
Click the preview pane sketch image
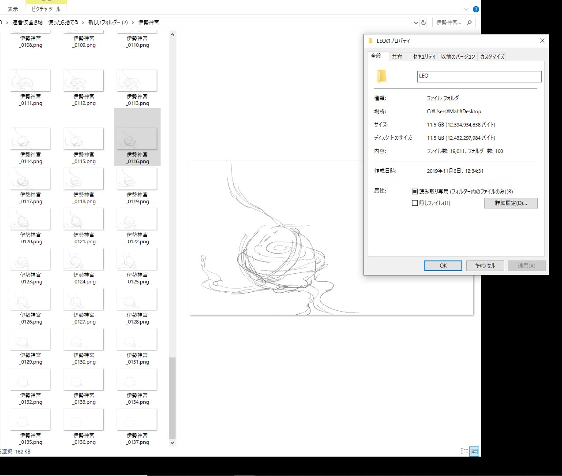pyautogui.click(x=331, y=238)
